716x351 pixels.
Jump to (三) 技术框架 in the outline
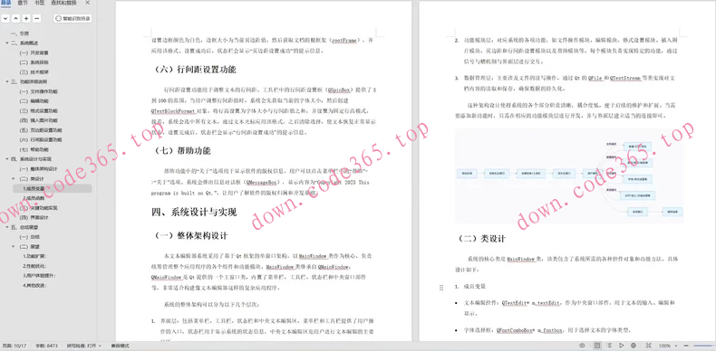[34, 71]
